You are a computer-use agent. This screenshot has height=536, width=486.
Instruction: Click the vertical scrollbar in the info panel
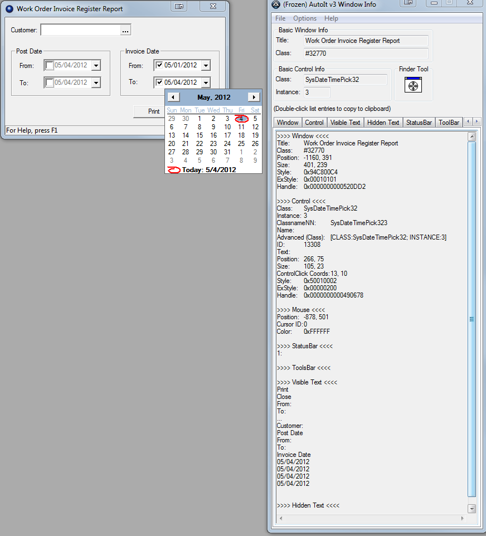pyautogui.click(x=472, y=319)
